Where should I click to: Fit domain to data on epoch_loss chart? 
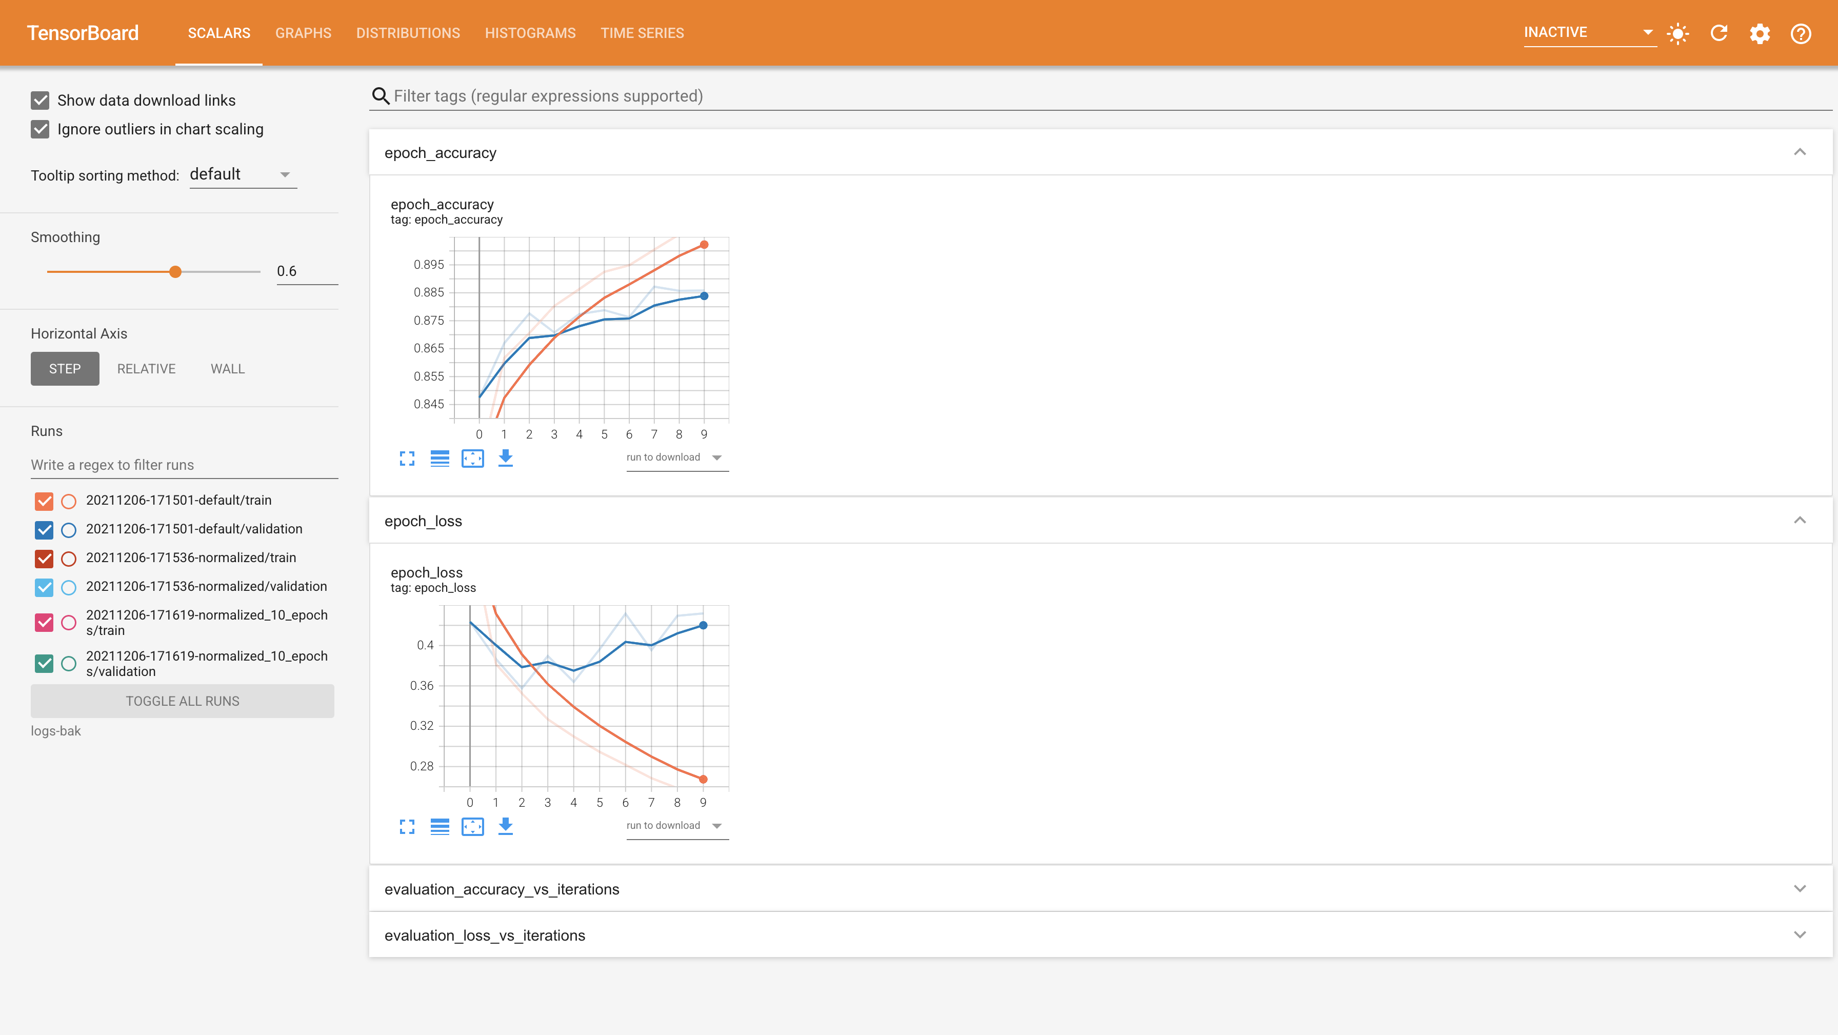click(472, 827)
